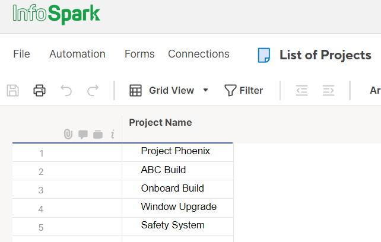Click the comments bubble column icon
The width and height of the screenshot is (381, 242).
[83, 135]
